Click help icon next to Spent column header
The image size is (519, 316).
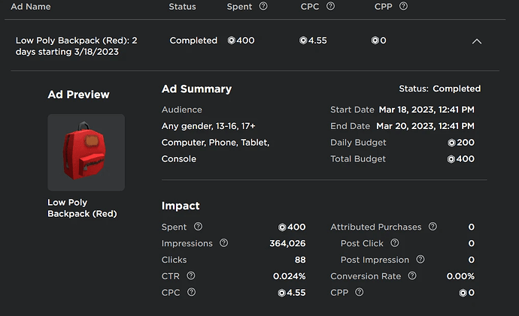click(263, 7)
